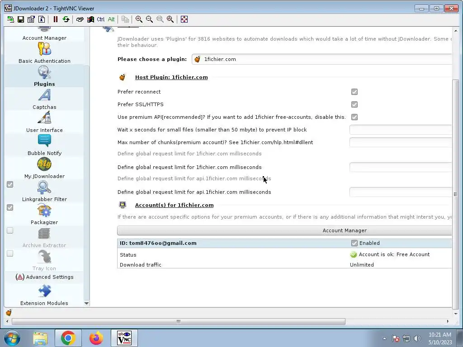Click the Save connection floppy icon
The width and height of the screenshot is (463, 347).
coord(21,19)
